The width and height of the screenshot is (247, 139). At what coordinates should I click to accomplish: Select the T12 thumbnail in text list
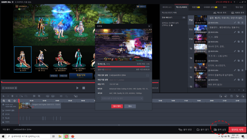pos(200,20)
